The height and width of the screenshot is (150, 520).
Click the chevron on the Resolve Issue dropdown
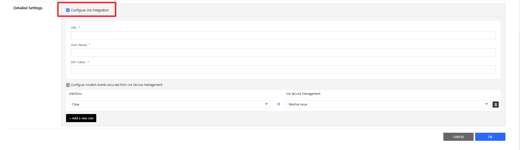(x=486, y=104)
